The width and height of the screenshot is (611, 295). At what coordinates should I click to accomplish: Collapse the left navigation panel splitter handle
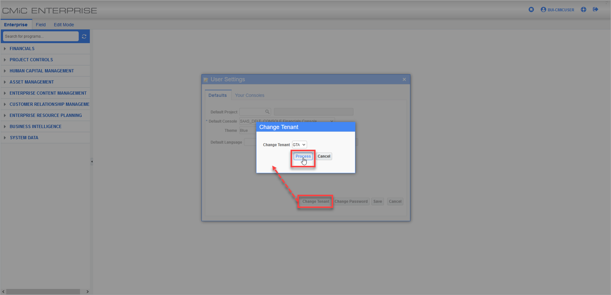(91, 161)
